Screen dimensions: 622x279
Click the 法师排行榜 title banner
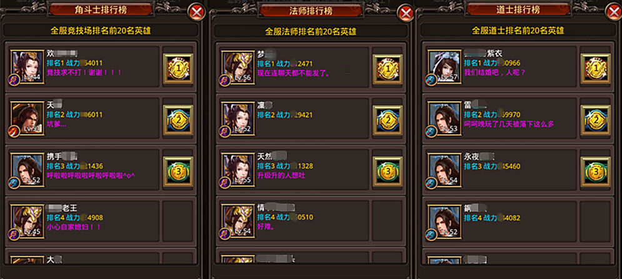311,11
